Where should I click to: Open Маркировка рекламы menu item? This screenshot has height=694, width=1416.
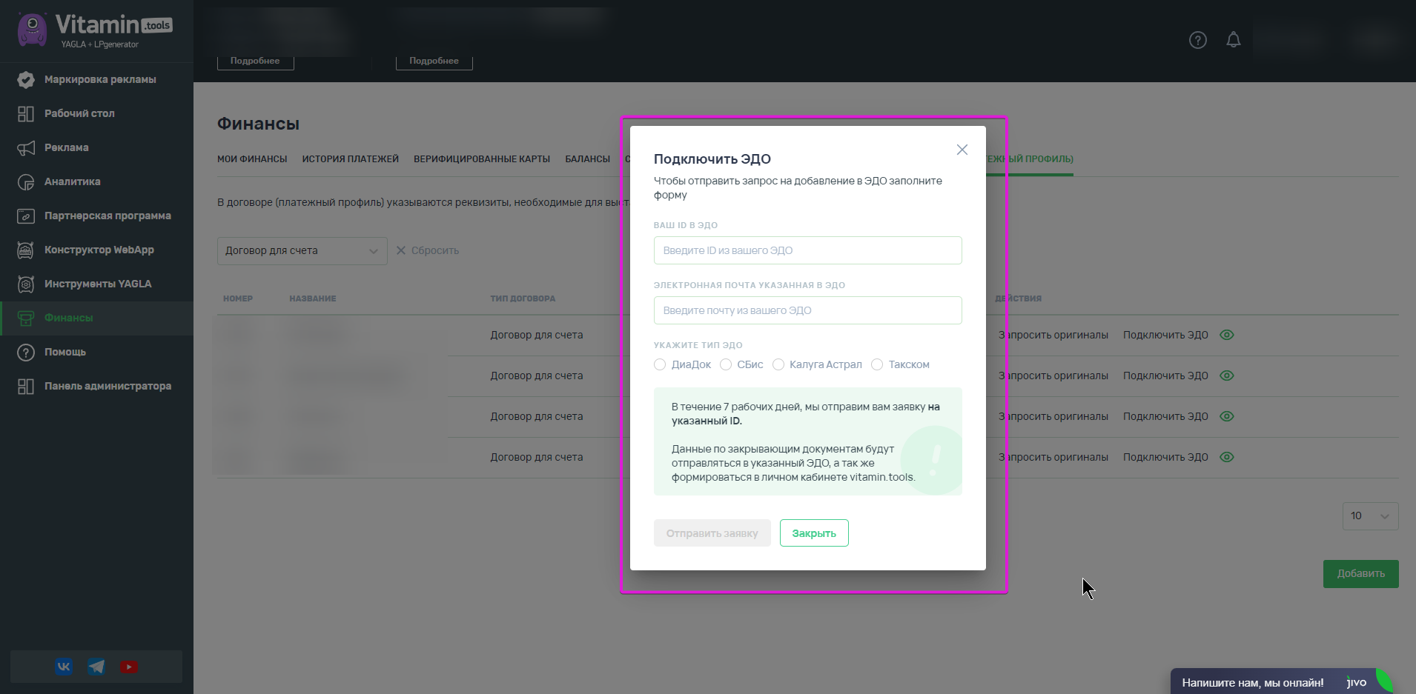point(100,79)
